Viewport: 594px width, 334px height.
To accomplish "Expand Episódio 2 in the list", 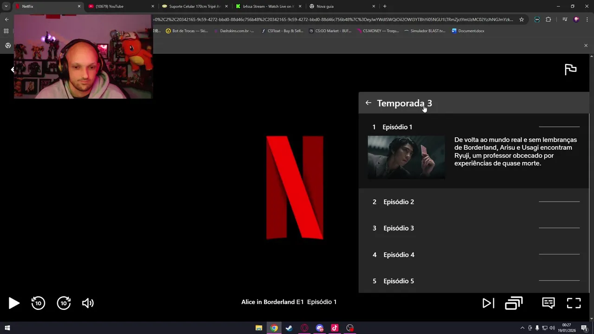I will click(474, 202).
